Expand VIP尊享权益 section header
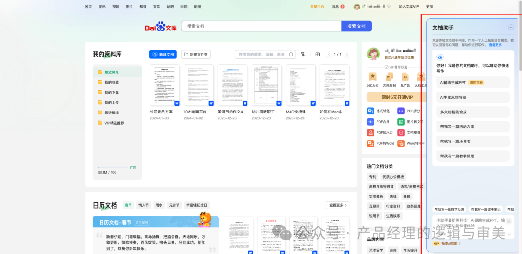Screen dimensions: 522x254 [395, 67]
